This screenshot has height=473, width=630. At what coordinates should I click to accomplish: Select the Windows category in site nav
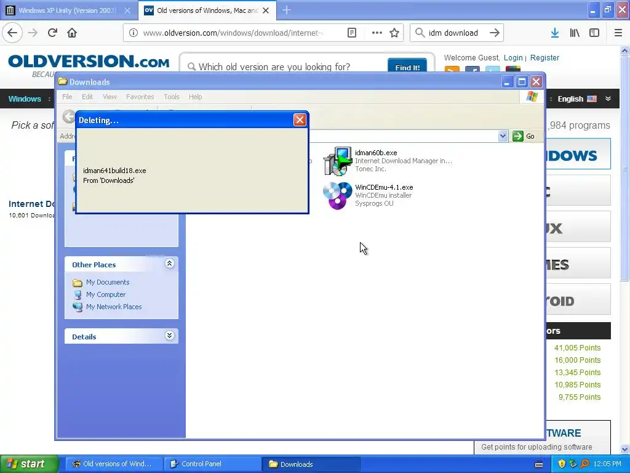25,99
